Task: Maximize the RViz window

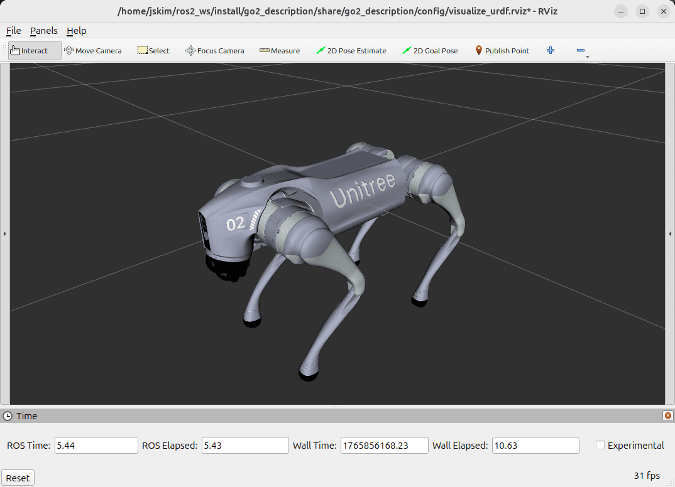Action: (x=642, y=11)
